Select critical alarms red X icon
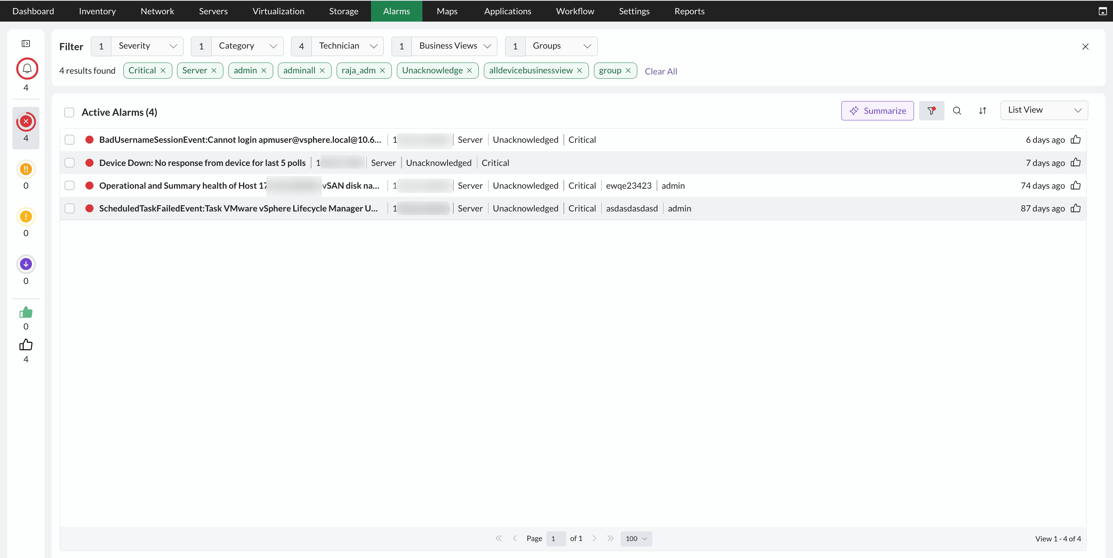This screenshot has width=1113, height=558. [x=26, y=122]
